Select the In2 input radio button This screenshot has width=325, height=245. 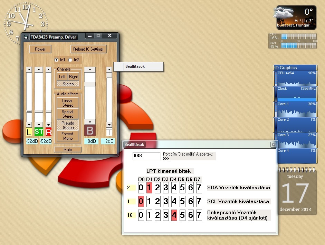click(x=70, y=60)
